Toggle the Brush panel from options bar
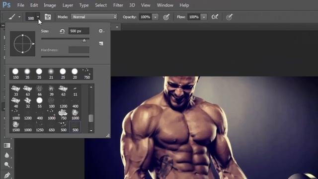This screenshot has width=318, height=179. (x=48, y=17)
